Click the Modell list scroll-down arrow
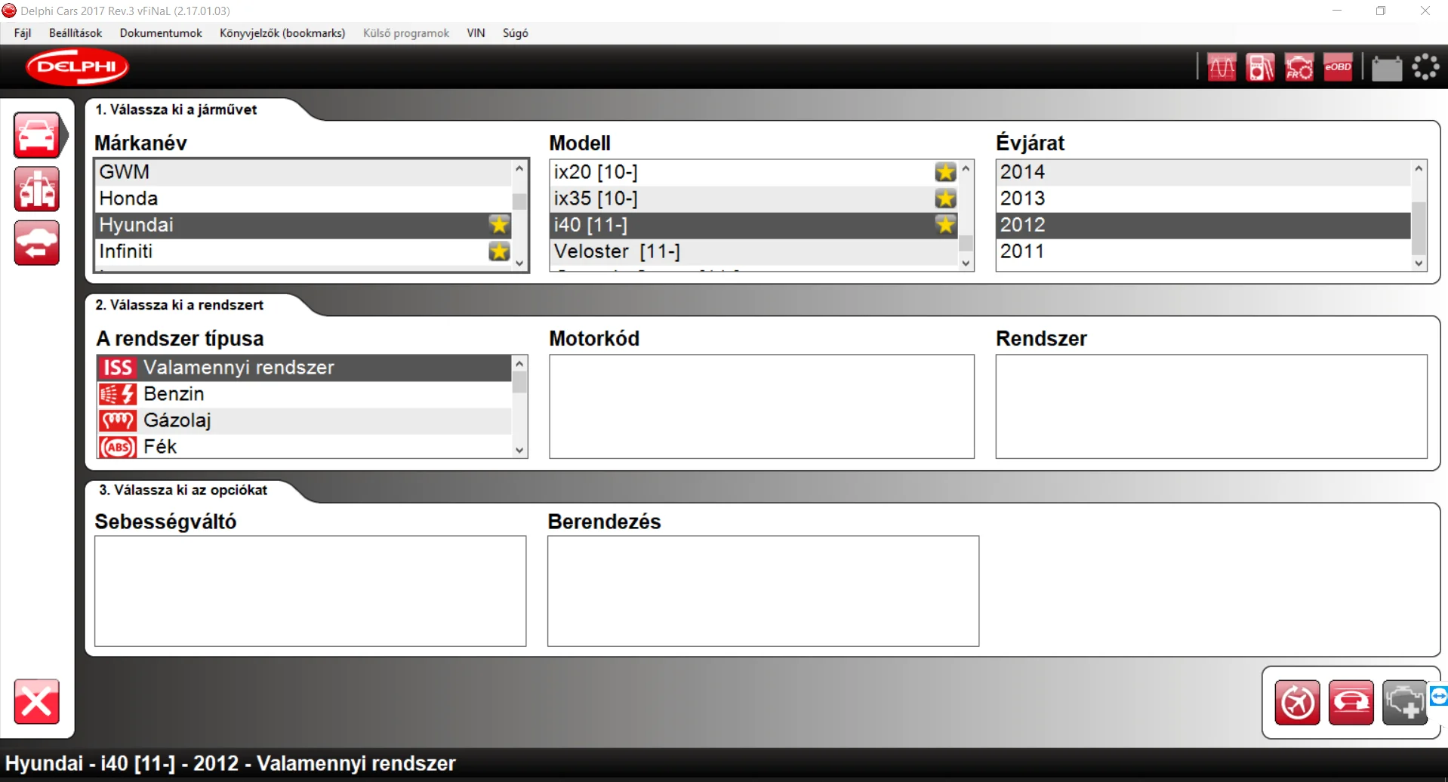This screenshot has width=1448, height=782. pyautogui.click(x=966, y=263)
